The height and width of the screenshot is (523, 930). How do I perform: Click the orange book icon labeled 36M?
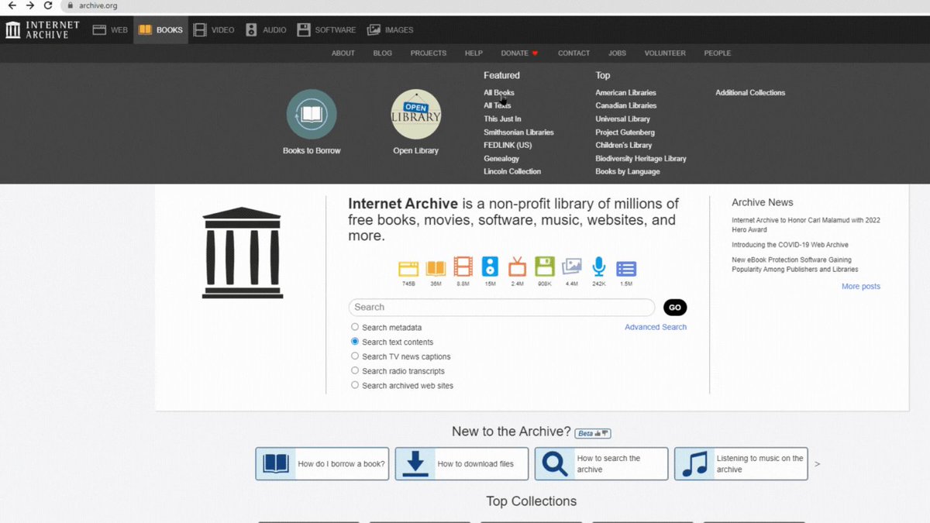(x=436, y=268)
